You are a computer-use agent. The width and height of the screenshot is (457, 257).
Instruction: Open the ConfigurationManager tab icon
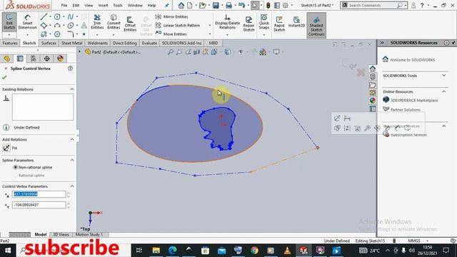point(34,59)
